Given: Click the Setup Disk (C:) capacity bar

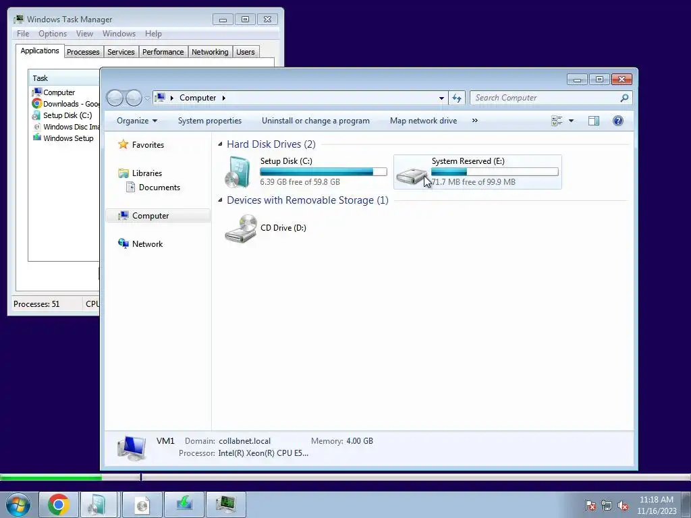Looking at the screenshot, I should click(323, 172).
